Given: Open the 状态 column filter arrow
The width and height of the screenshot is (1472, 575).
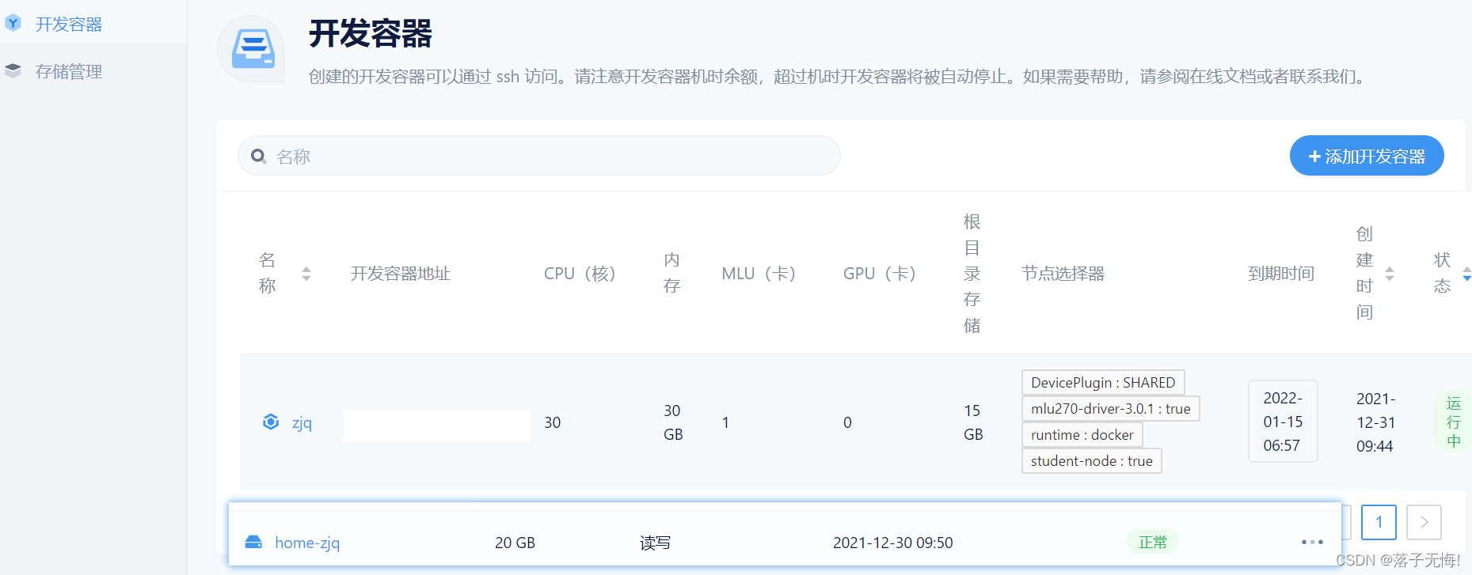Looking at the screenshot, I should point(1466,274).
